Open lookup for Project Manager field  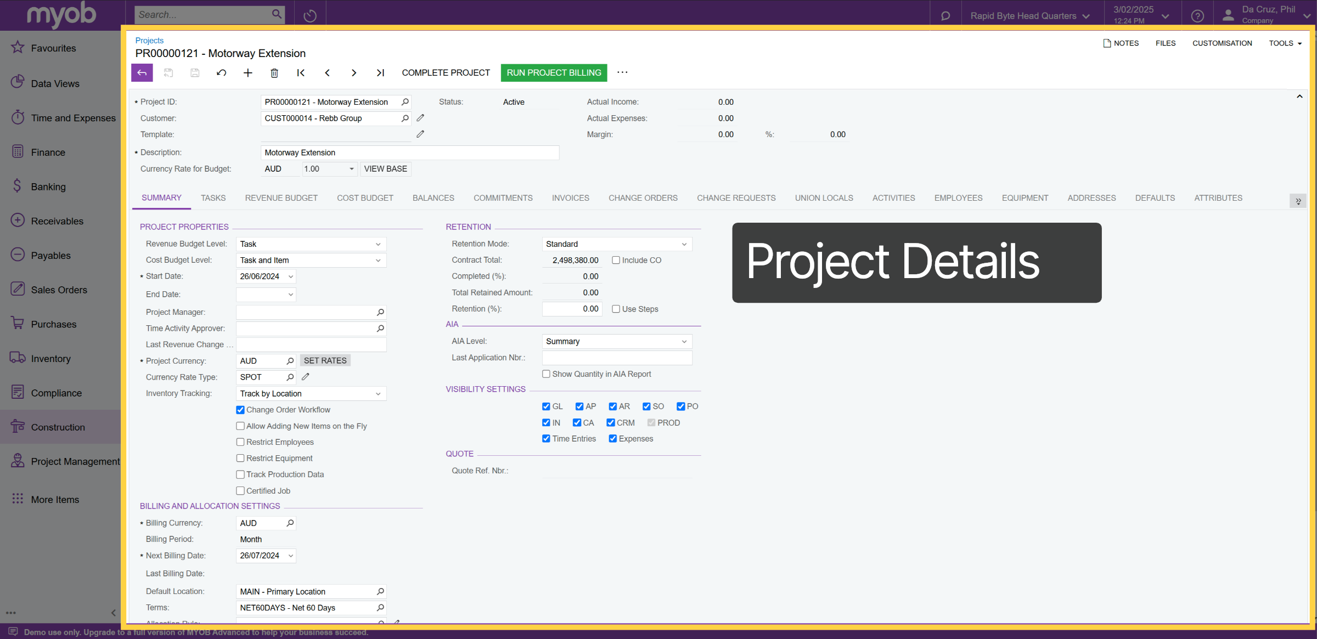pos(380,312)
